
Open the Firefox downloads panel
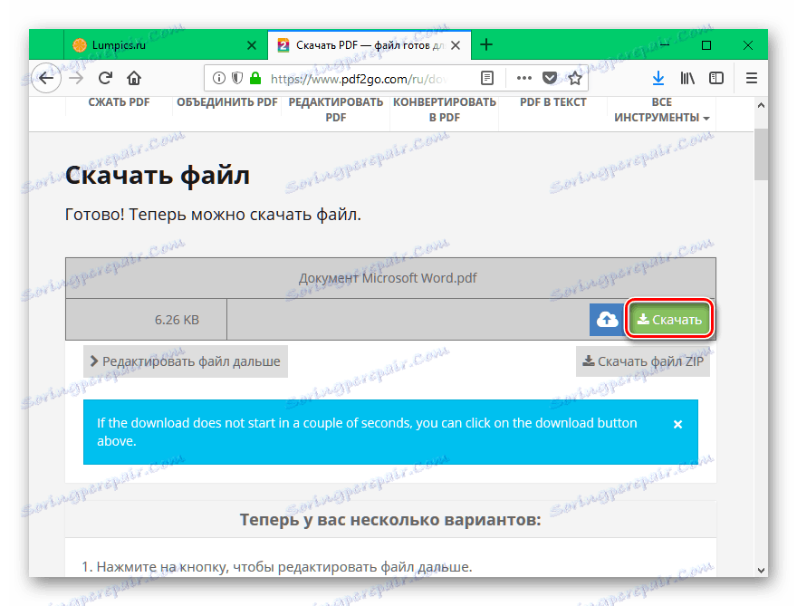coord(658,78)
